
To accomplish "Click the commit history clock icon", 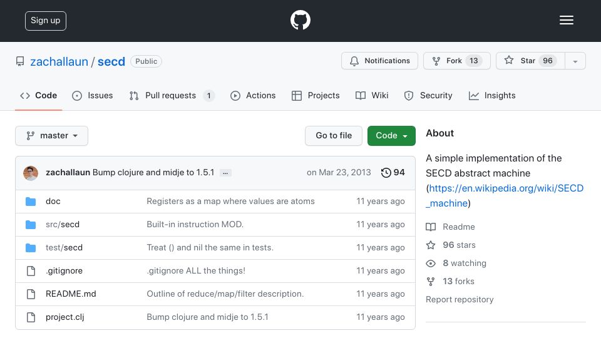I will 386,173.
